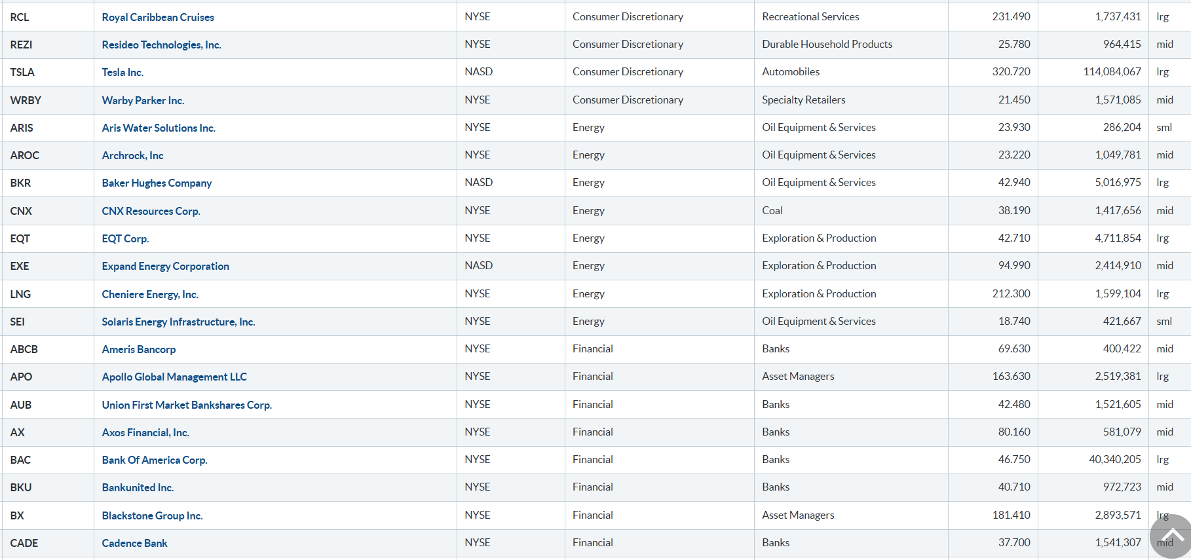1191x560 pixels.
Task: Open Expand Energy Corporation link
Action: [x=166, y=266]
